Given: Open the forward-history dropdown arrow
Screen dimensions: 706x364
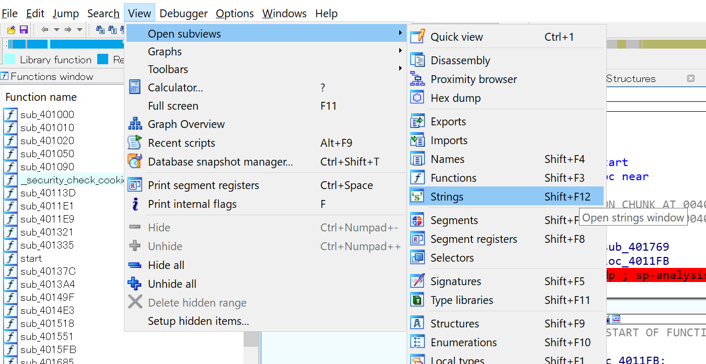Looking at the screenshot, I should pos(79,30).
